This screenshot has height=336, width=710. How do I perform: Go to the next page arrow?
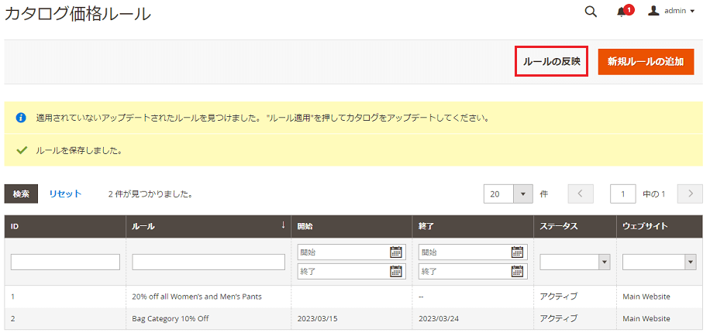click(x=690, y=194)
